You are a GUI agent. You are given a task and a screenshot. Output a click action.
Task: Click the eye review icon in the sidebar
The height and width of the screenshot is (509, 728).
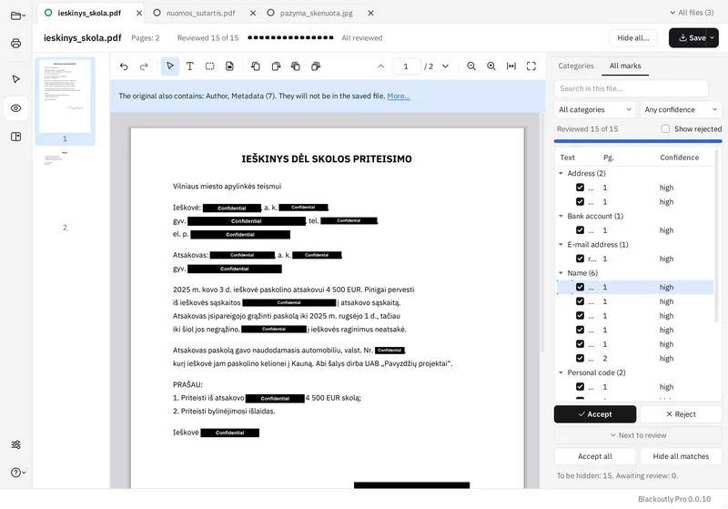point(15,108)
